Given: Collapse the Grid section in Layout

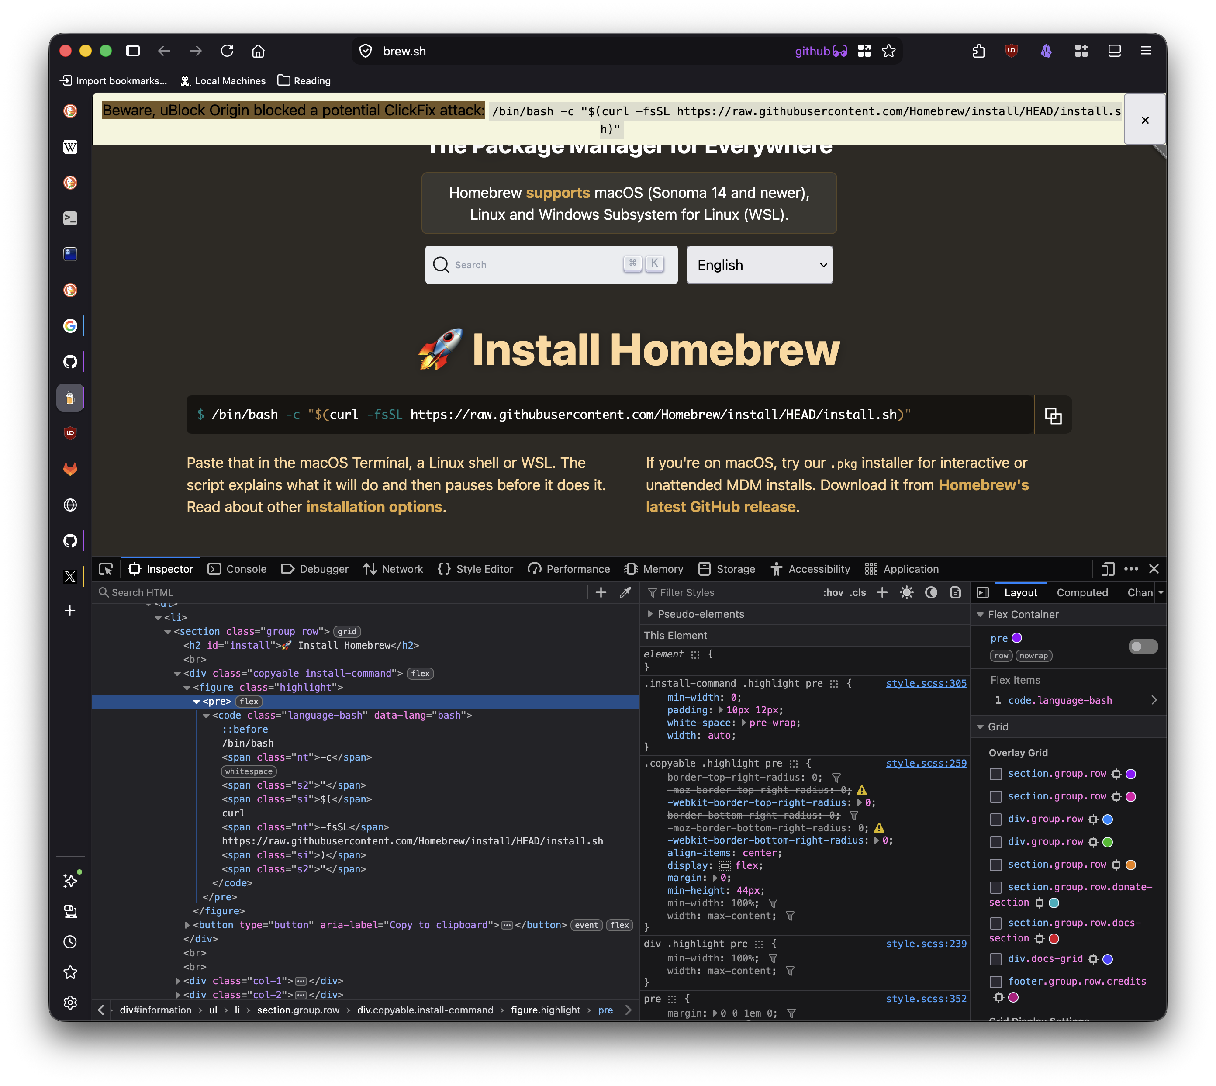Looking at the screenshot, I should pos(980,727).
